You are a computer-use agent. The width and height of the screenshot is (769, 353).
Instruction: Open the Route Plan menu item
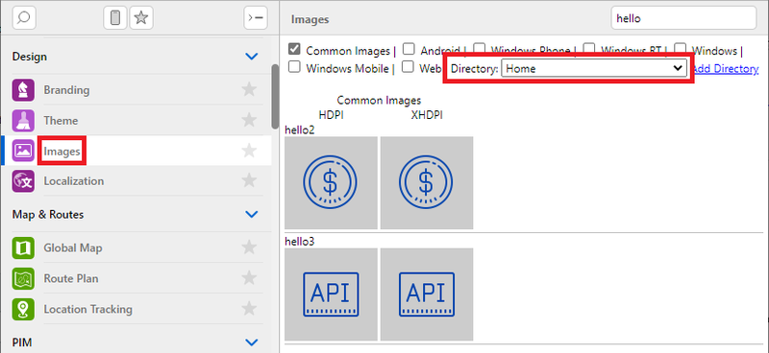pos(136,278)
